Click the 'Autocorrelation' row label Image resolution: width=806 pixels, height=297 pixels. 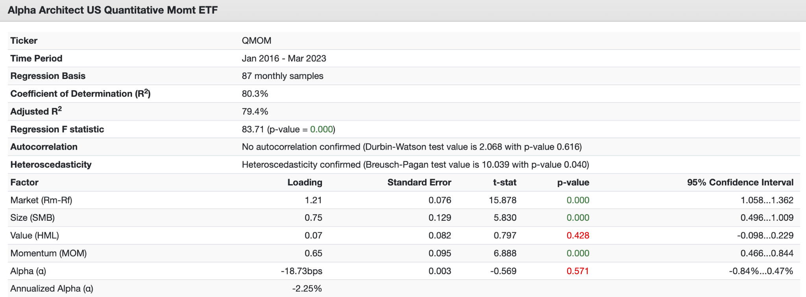pyautogui.click(x=44, y=147)
